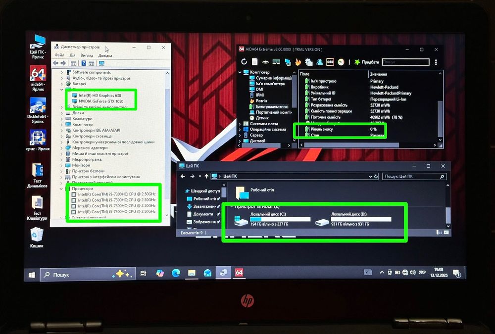
Task: Open the Кошик recycle bin icon
Action: (x=37, y=238)
